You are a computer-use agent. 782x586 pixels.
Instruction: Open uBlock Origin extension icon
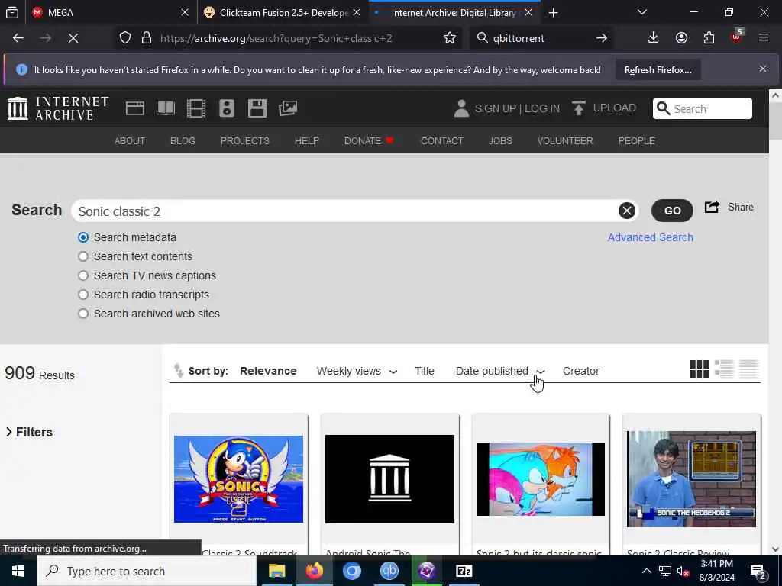[x=737, y=37]
